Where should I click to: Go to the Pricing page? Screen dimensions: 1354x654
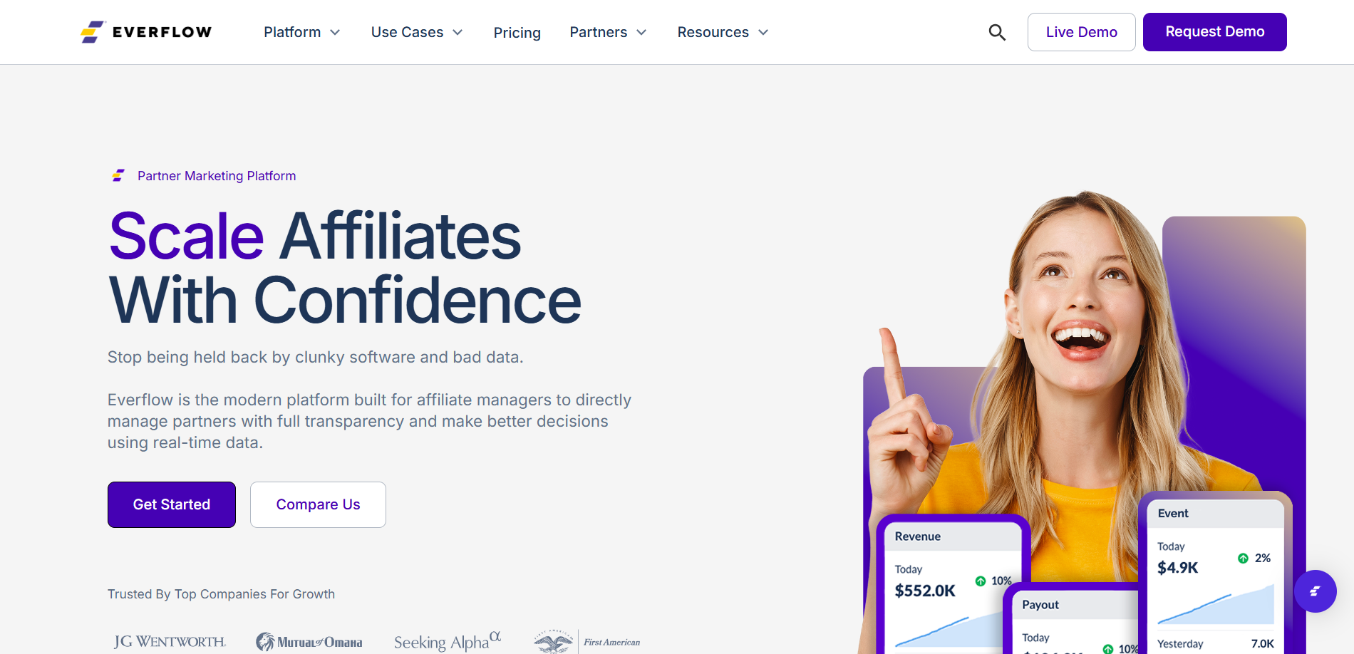point(517,33)
